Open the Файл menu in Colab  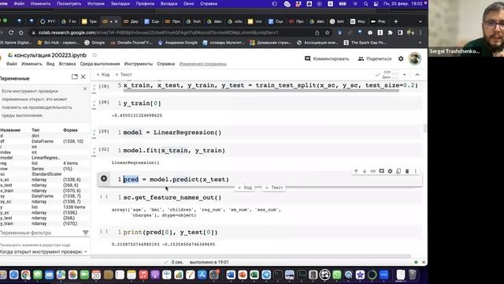click(x=12, y=64)
